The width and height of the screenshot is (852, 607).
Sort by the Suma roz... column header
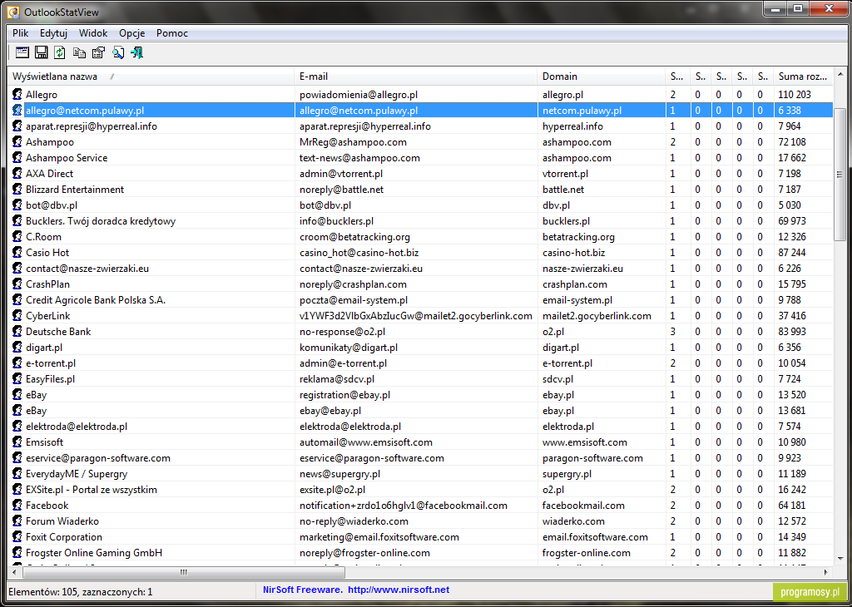pyautogui.click(x=803, y=76)
